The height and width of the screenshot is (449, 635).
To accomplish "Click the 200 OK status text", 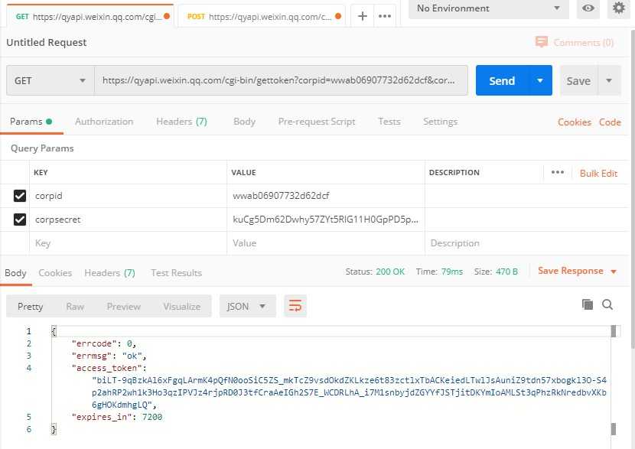I will pyautogui.click(x=390, y=272).
